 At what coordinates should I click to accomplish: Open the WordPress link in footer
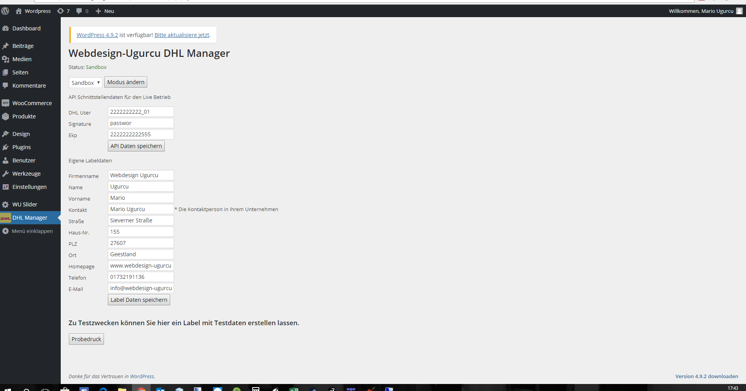click(142, 376)
